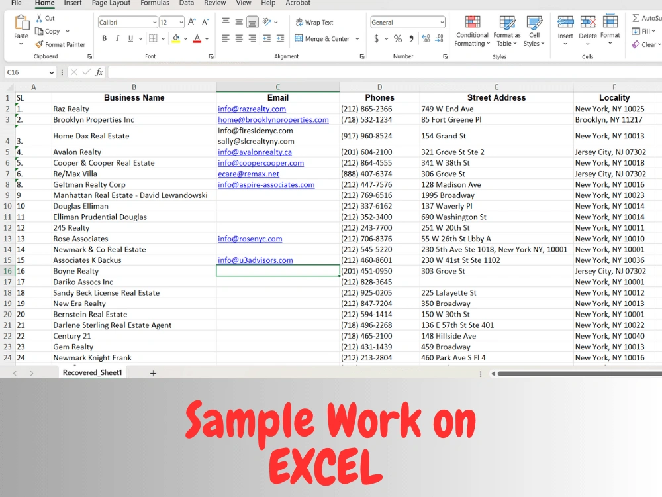Open Merge & Center dropdown arrow
Image resolution: width=662 pixels, height=497 pixels.
pyautogui.click(x=357, y=39)
